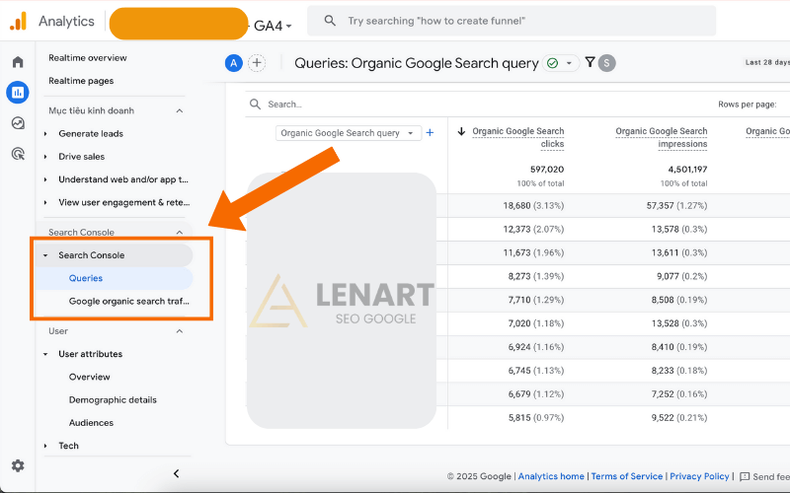Expand Understand web and/or app traffic

45,179
